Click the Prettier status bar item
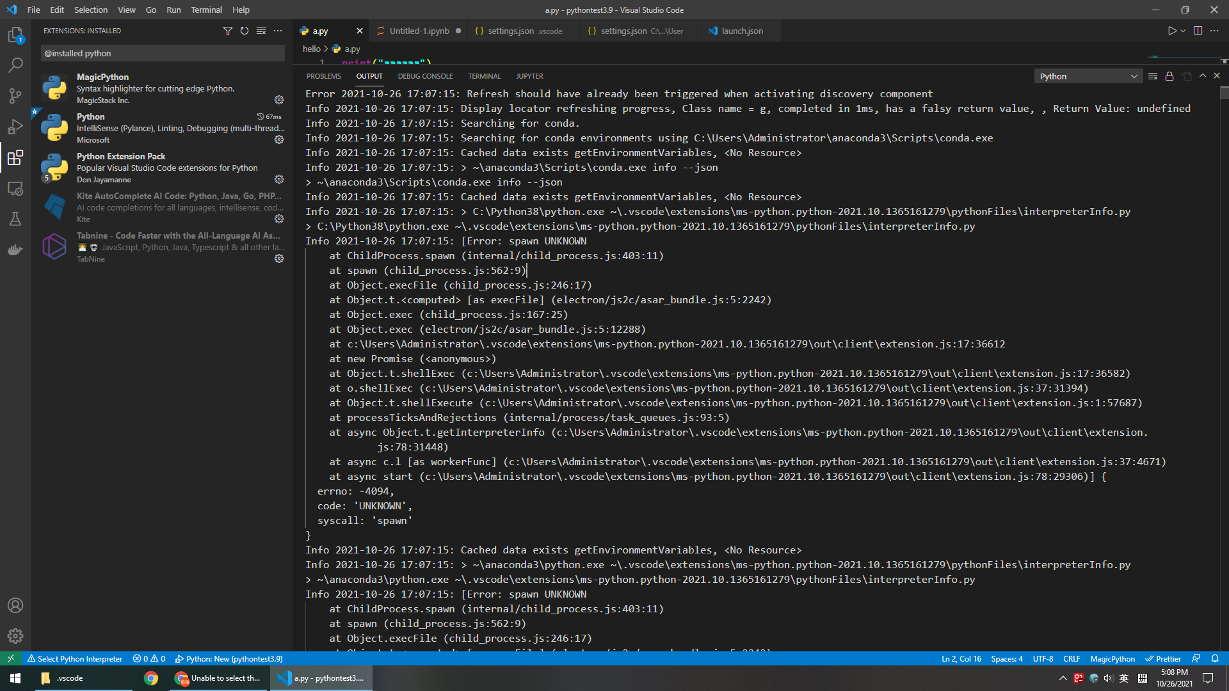The image size is (1229, 691). click(x=1162, y=658)
